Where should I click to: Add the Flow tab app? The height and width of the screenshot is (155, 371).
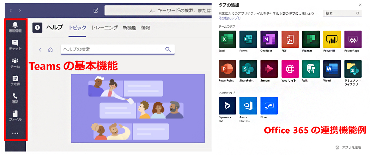(x=269, y=106)
